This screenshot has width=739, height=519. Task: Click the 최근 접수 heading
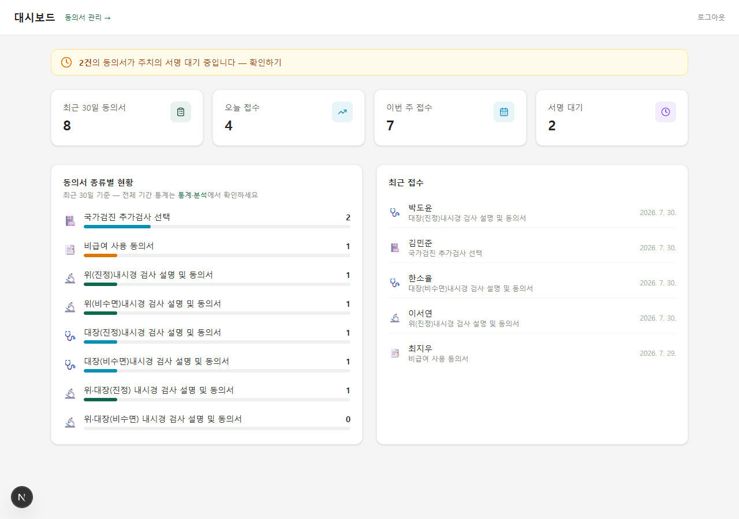(406, 182)
